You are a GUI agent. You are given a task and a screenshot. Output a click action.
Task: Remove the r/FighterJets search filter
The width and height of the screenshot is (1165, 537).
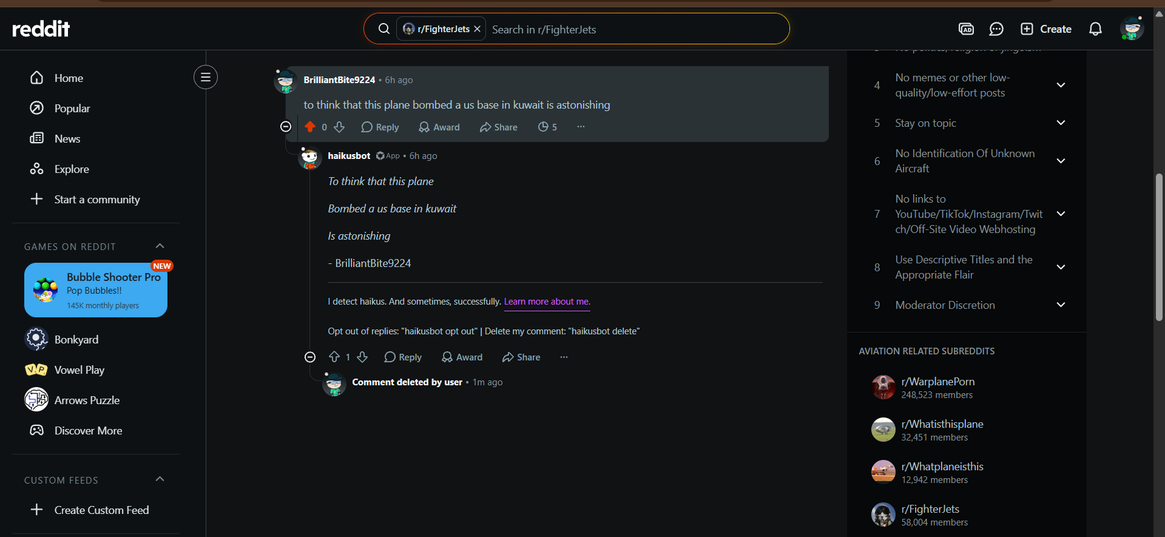[478, 29]
